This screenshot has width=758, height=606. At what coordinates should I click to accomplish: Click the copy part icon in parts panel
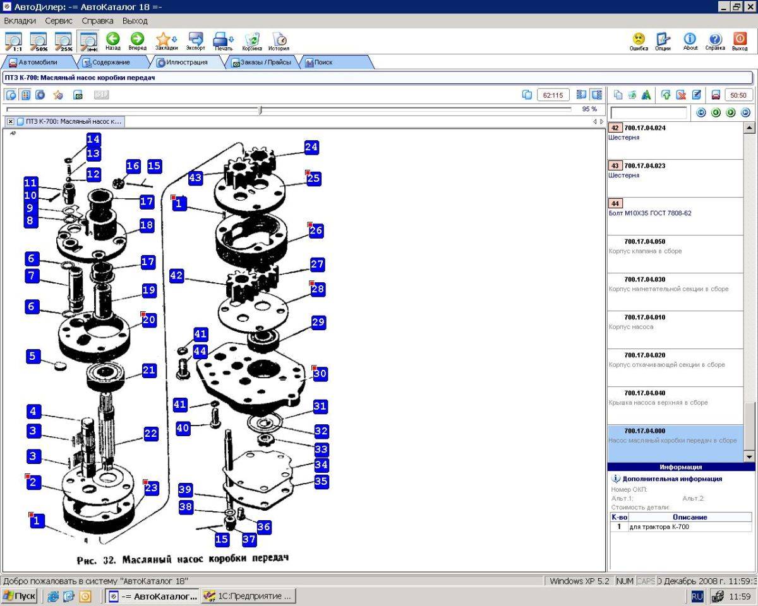pyautogui.click(x=618, y=95)
